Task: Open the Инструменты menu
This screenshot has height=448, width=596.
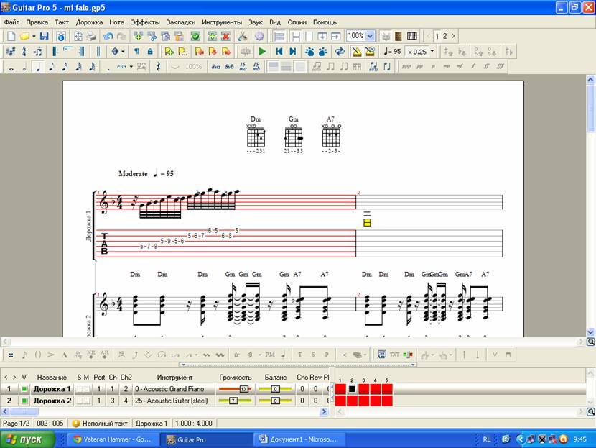Action: click(222, 22)
